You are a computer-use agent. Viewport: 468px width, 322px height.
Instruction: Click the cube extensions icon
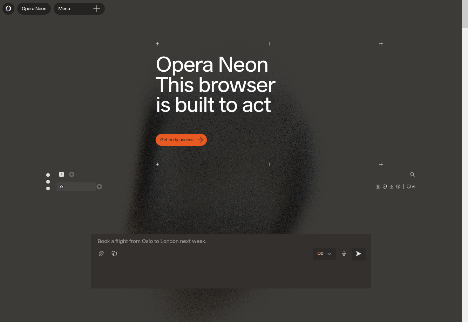coord(398,187)
